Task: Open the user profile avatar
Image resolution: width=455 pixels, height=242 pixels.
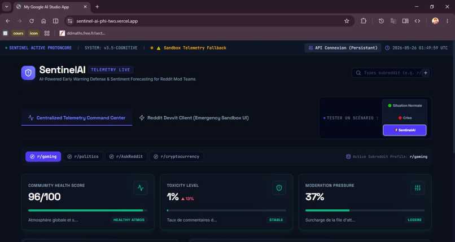Action: point(435,21)
